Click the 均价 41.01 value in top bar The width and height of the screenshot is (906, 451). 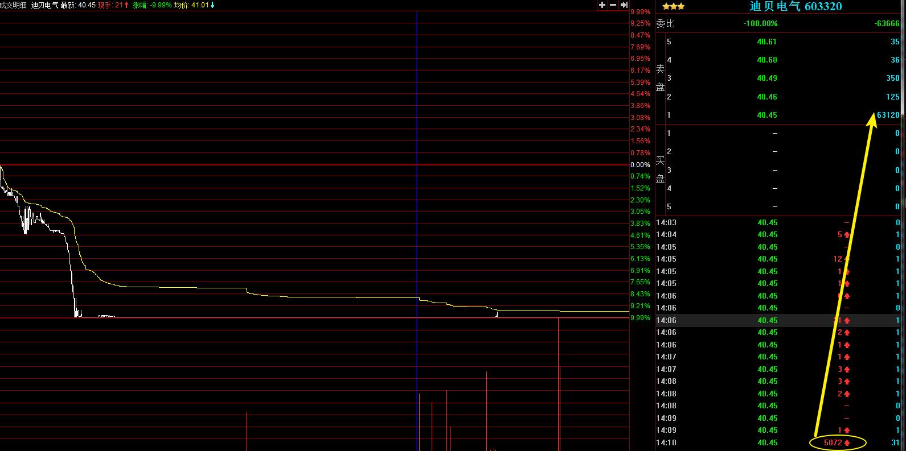click(194, 5)
